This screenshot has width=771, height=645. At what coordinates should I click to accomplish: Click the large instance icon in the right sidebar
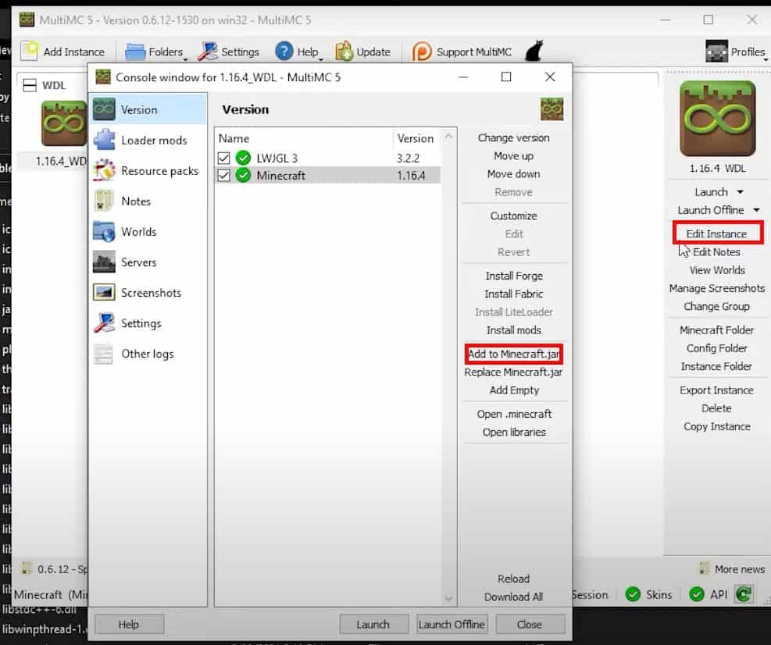[x=717, y=119]
